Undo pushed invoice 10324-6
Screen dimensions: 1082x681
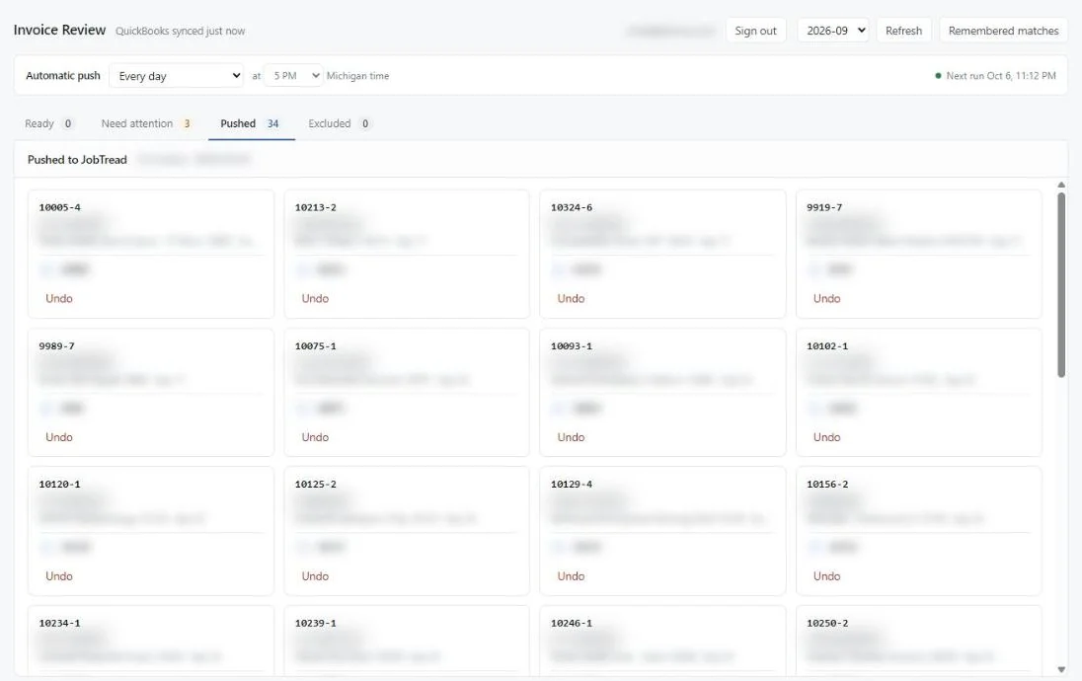(x=571, y=298)
